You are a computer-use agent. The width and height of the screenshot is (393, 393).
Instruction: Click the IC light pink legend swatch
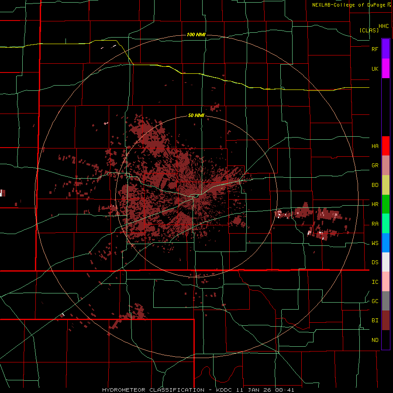click(x=386, y=282)
